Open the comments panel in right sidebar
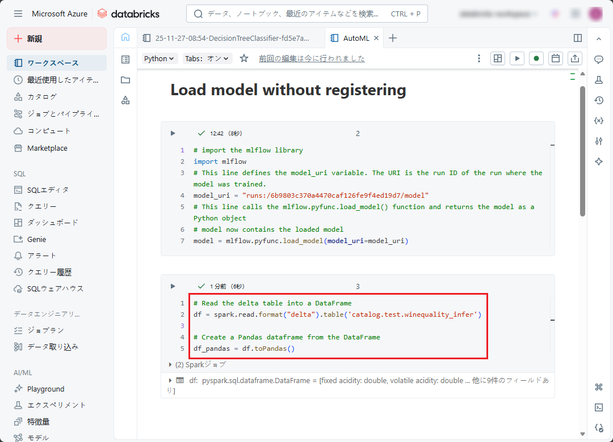613x442 pixels. point(598,59)
